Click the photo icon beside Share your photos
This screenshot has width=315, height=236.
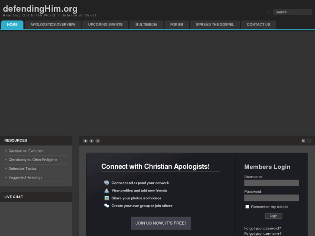pyautogui.click(x=107, y=198)
